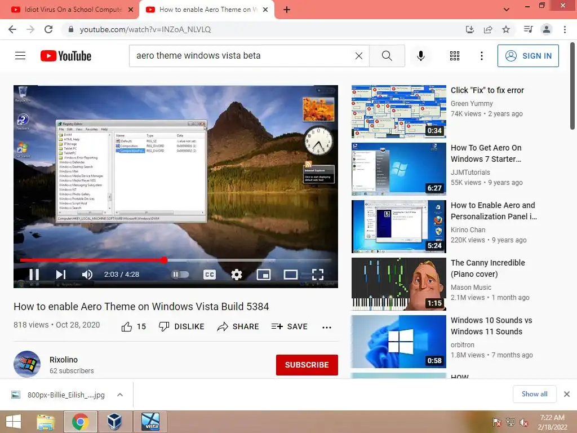This screenshot has width=577, height=433.
Task: Close the How to enable Aero Theme tab
Action: (x=265, y=10)
